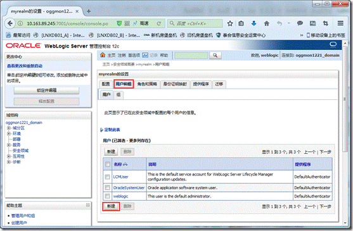Click the magnifier search button in the console
Screen dimensions: 353x231
click(x=215, y=55)
